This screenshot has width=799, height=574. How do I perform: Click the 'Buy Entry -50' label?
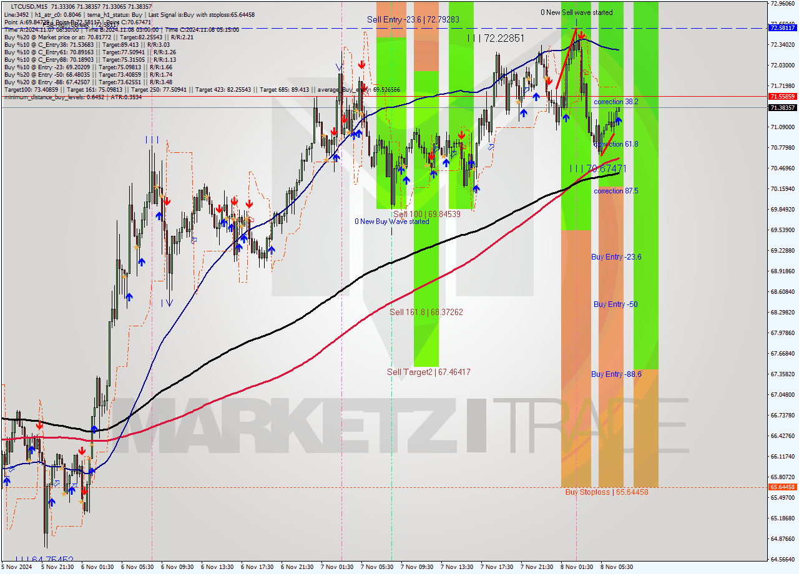pyautogui.click(x=615, y=304)
